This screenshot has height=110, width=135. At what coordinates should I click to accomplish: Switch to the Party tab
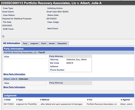click(25, 43)
